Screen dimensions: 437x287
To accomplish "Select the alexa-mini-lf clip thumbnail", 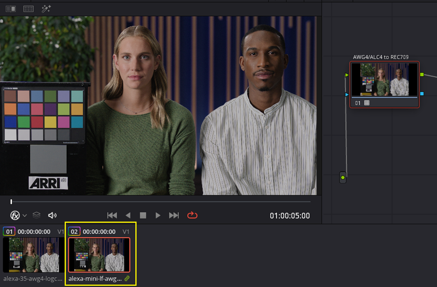I will tap(99, 255).
